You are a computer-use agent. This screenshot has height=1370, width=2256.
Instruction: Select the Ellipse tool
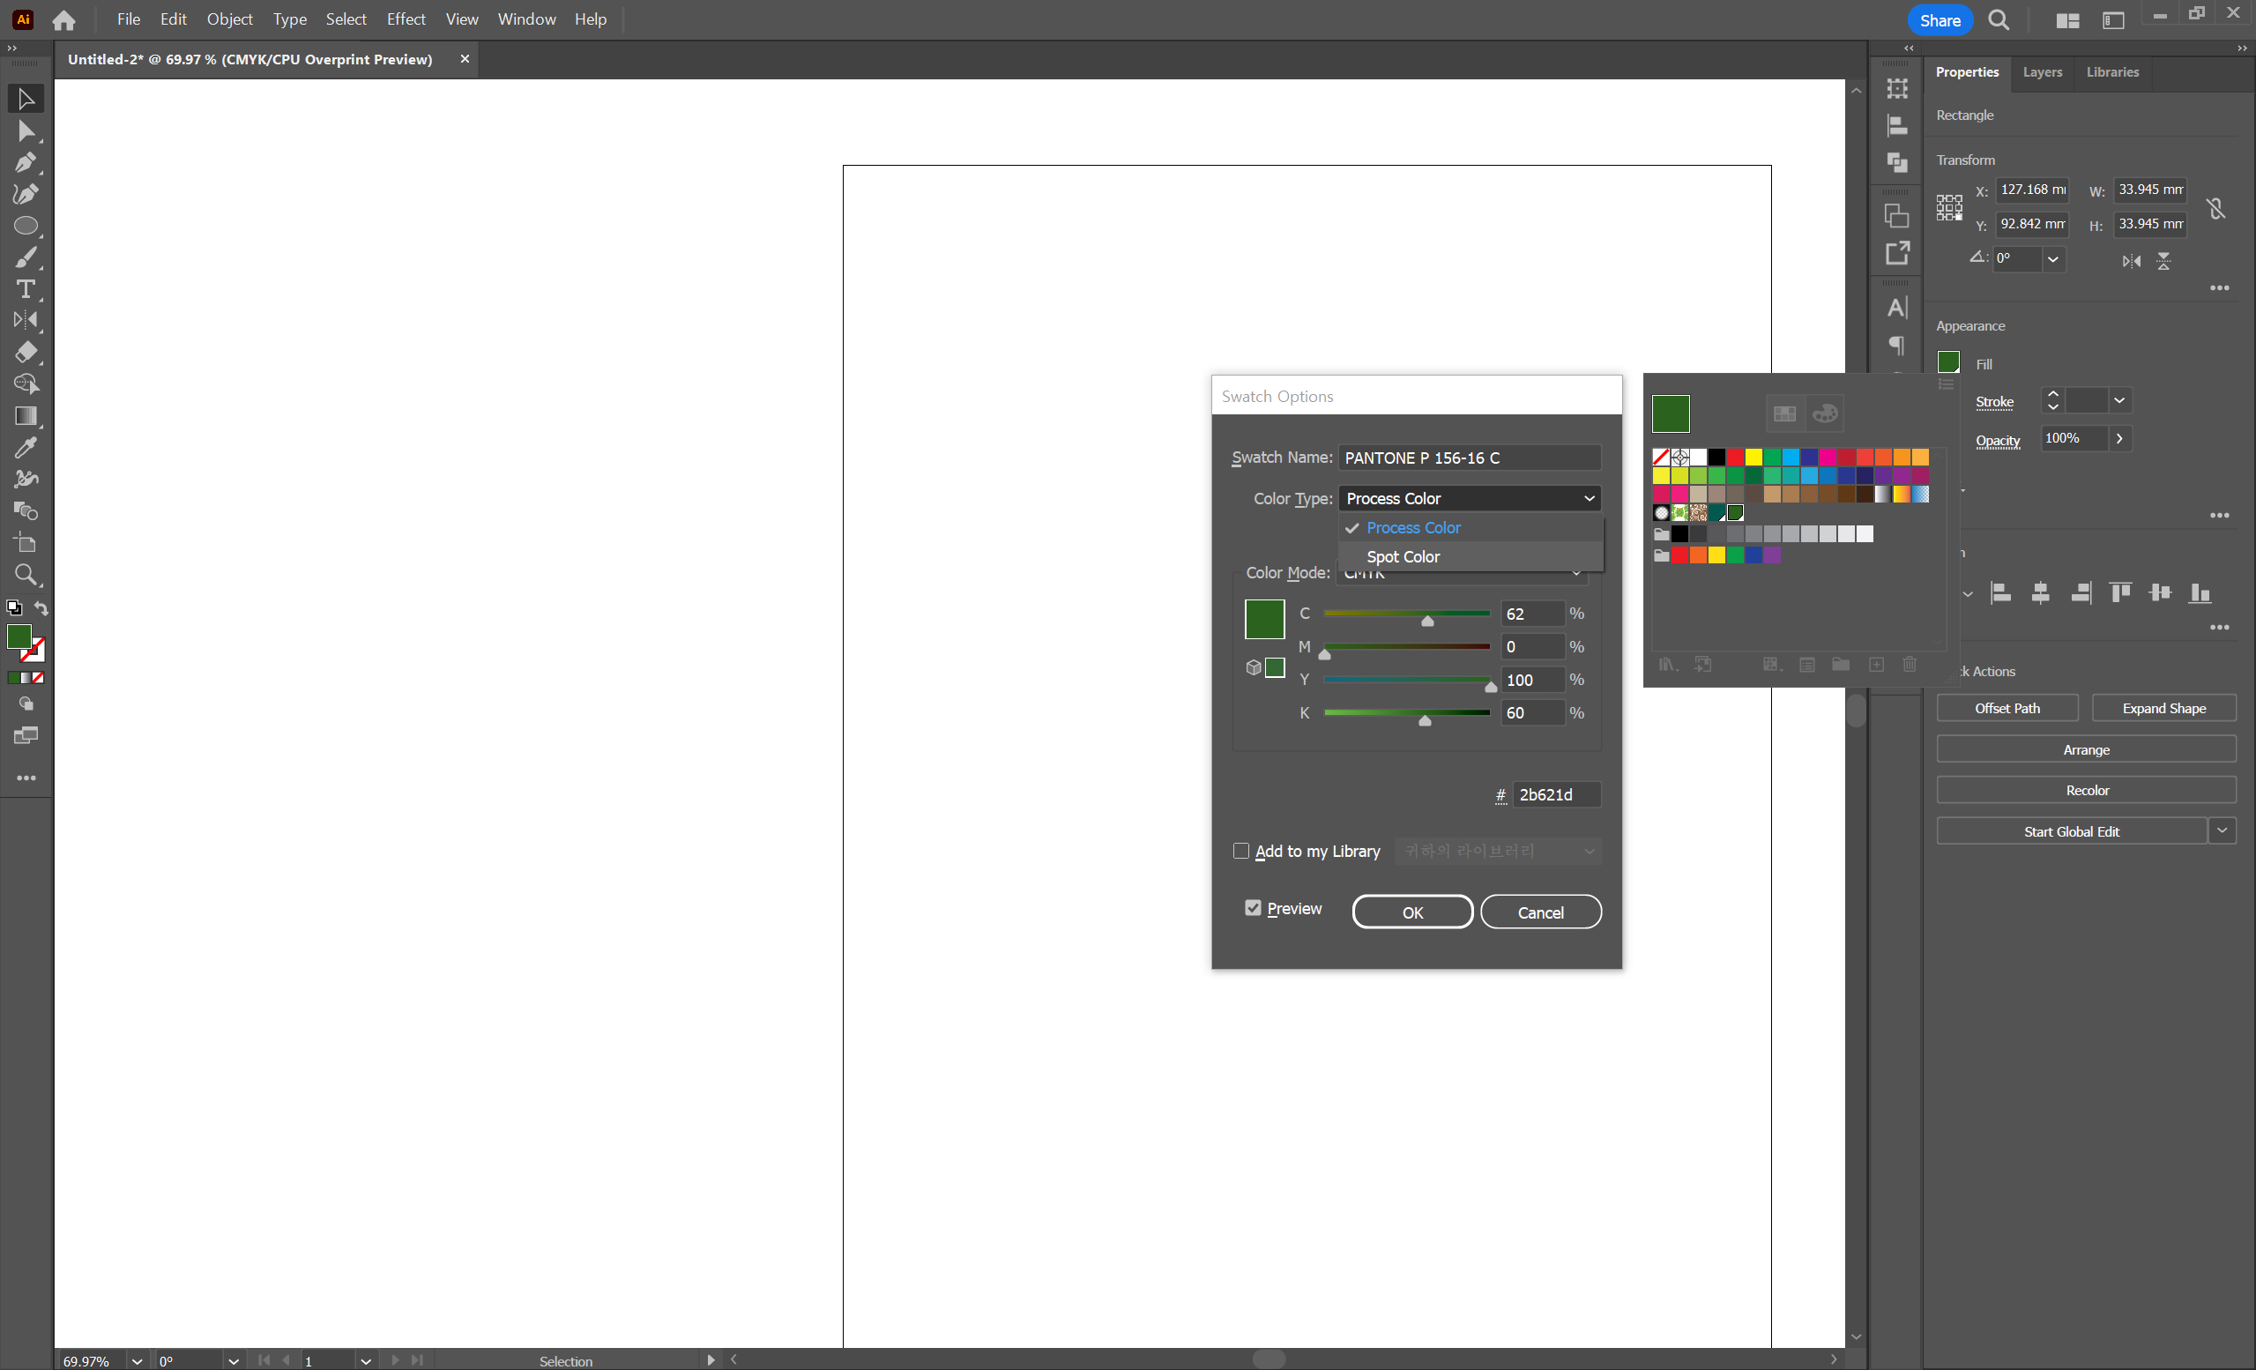[26, 226]
